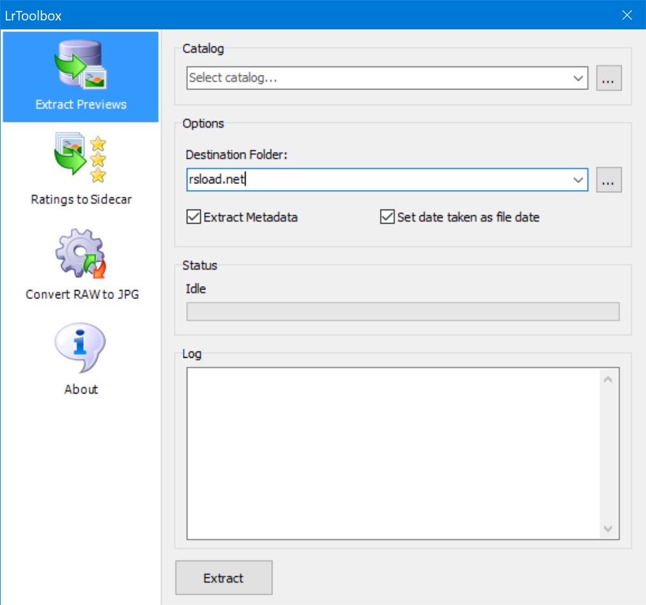Uncheck Set date taken as file date
This screenshot has width=646, height=605.
pyautogui.click(x=386, y=217)
